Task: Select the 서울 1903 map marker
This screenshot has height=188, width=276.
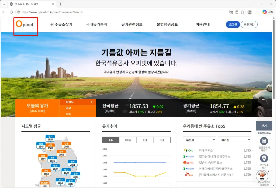Action: click(50, 147)
